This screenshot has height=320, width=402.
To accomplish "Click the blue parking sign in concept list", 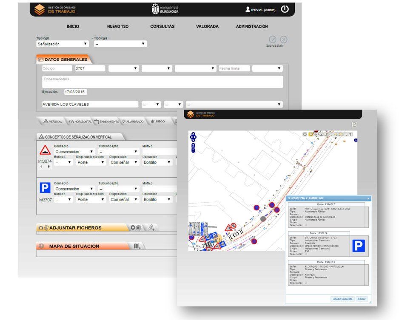I will (x=45, y=187).
